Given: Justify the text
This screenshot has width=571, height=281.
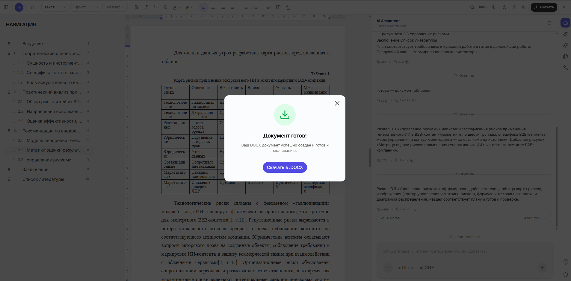Looking at the screenshot, I should [x=232, y=7].
